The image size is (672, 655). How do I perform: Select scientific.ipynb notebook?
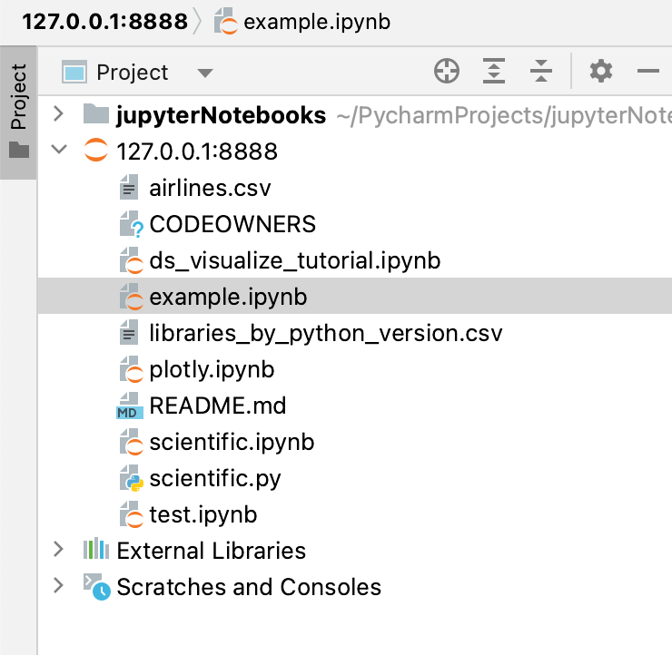click(232, 442)
